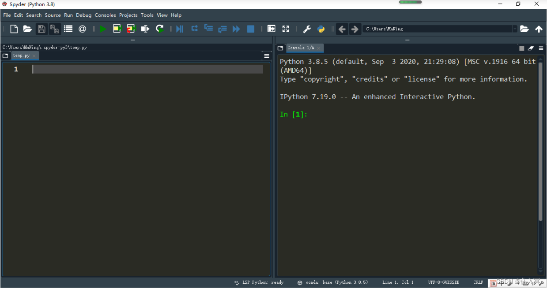Click conda: base (Python 3.8.5) status
Screen dimensions: 547x289
click(x=332, y=282)
